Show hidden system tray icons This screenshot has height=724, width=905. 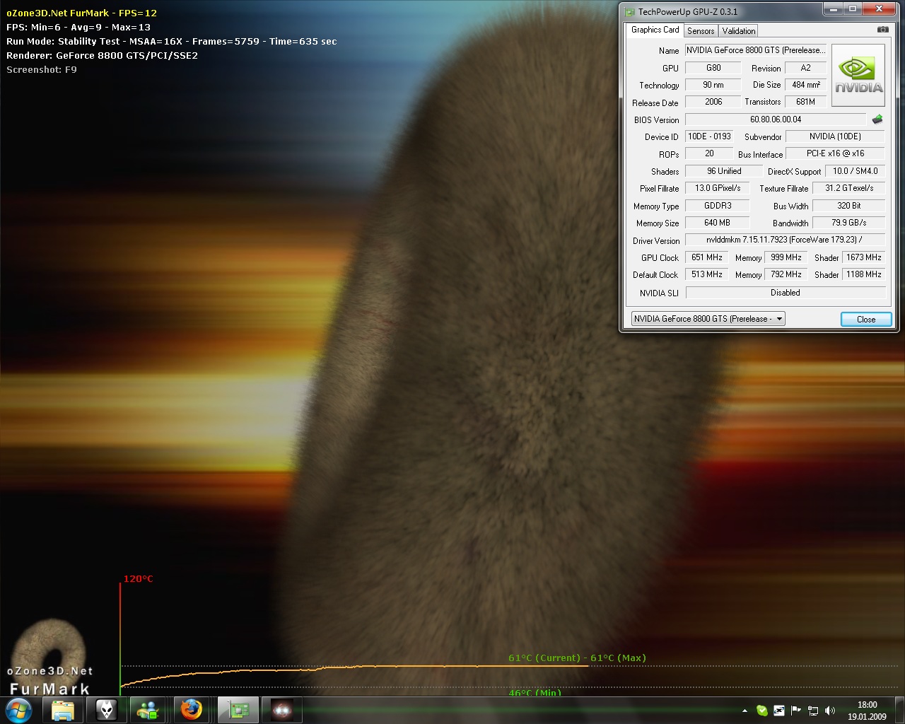[745, 711]
